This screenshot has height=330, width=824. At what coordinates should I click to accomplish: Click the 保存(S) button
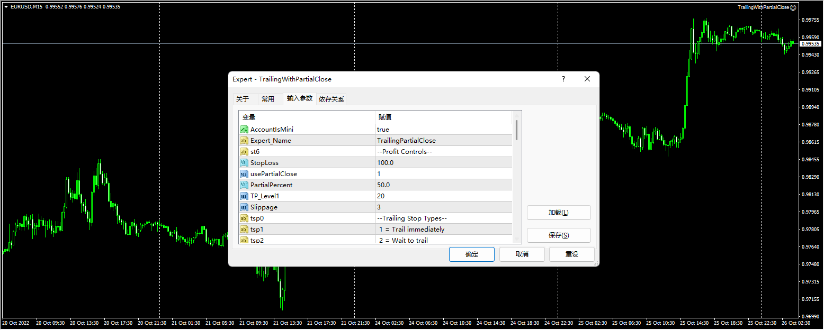tap(559, 235)
